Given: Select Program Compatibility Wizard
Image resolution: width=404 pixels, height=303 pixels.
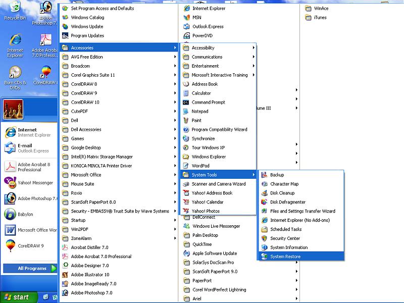Looking at the screenshot, I should pos(219,129).
